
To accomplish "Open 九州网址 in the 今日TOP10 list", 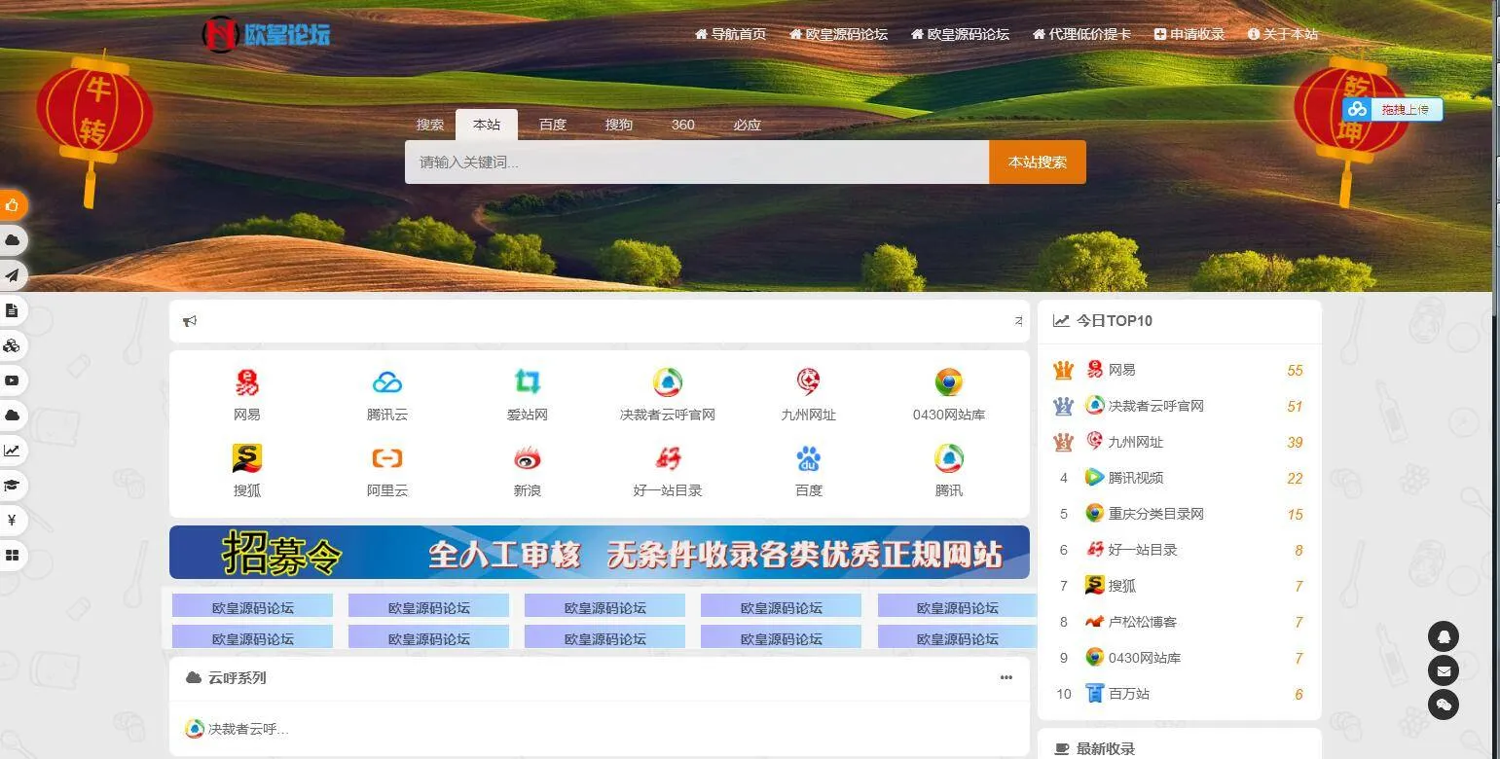I will (x=1136, y=442).
